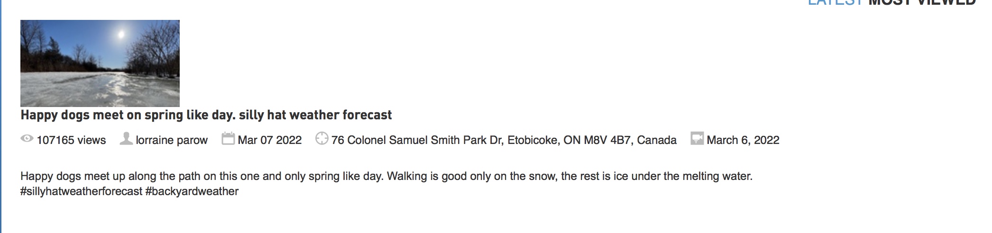The image size is (992, 233).
Task: Select the 'Mar 07 2022' upload date
Action: point(270,140)
